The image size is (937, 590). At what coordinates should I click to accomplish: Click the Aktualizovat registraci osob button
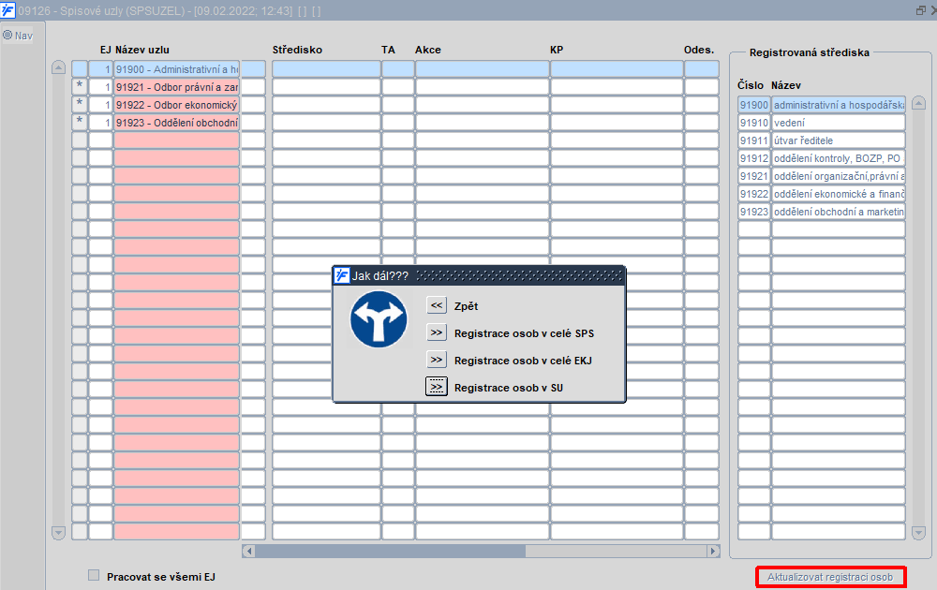tap(830, 578)
